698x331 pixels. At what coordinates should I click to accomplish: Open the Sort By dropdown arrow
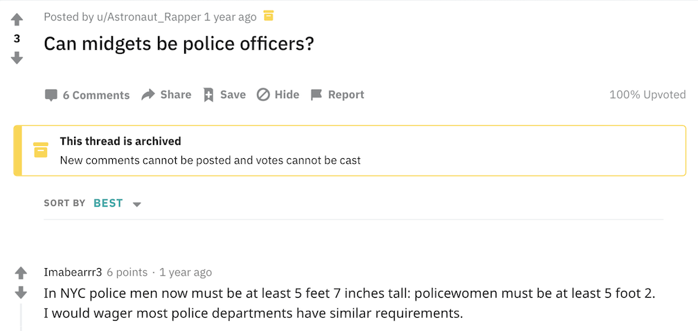coord(137,204)
